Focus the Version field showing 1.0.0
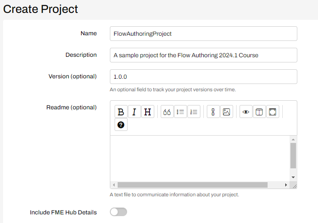This screenshot has width=318, height=223. coord(203,77)
